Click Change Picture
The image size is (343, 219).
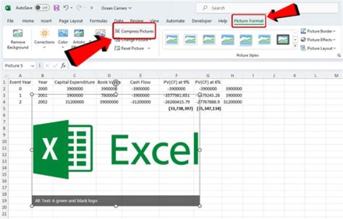click(x=133, y=40)
